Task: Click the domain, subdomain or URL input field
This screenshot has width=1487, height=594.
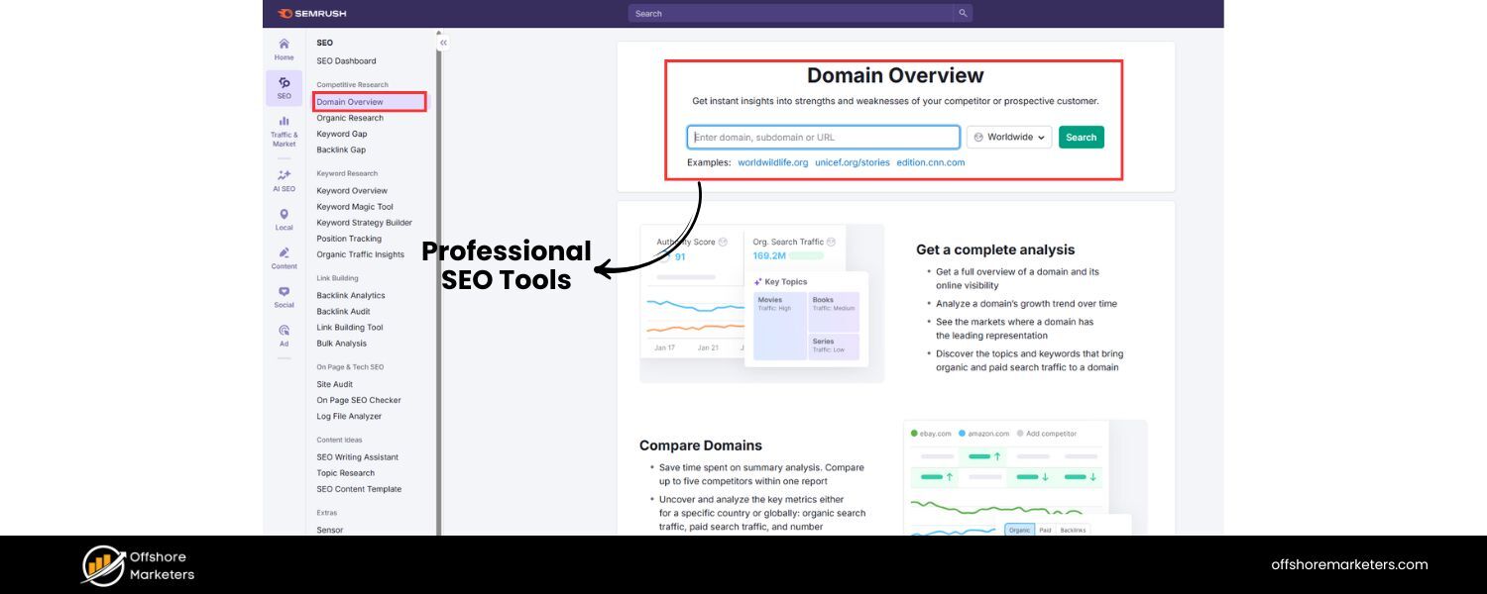Action: click(x=823, y=137)
